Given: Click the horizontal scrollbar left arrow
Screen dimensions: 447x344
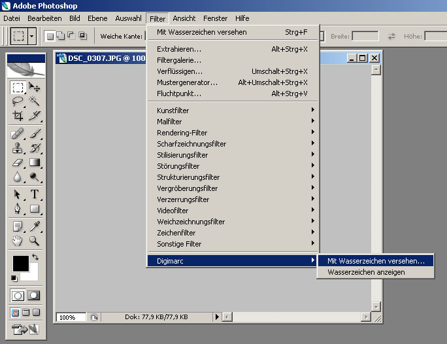Looking at the screenshot, I should 227,317.
